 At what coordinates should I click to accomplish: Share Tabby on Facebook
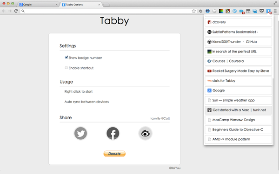pyautogui.click(x=113, y=133)
